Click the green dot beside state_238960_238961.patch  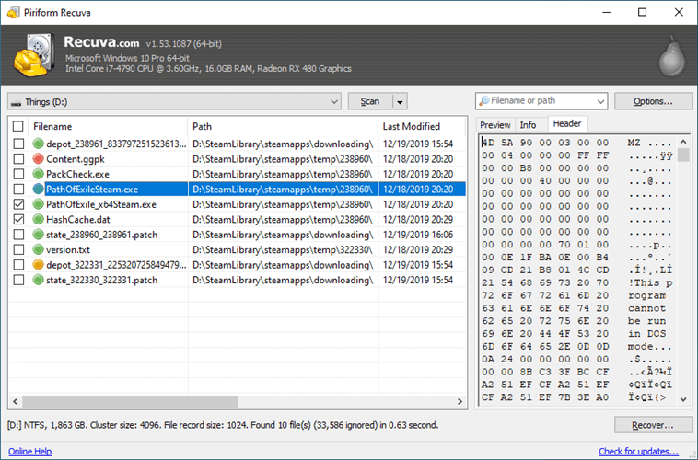(39, 235)
